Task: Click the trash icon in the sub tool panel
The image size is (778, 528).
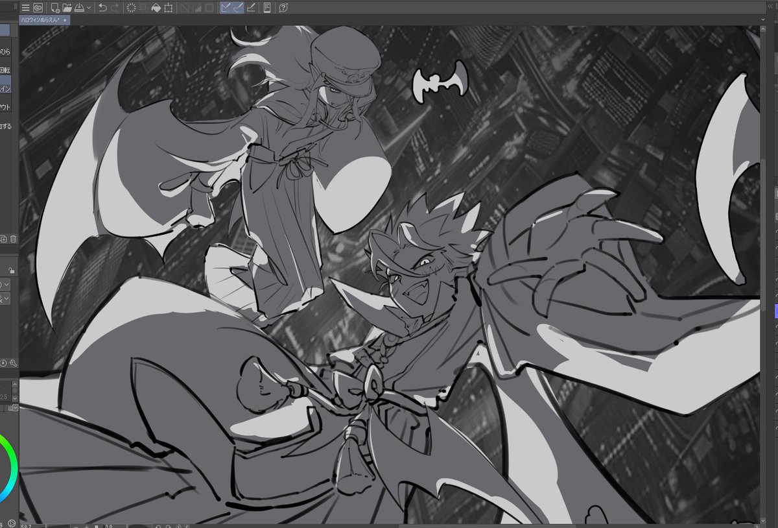Action: coord(14,239)
